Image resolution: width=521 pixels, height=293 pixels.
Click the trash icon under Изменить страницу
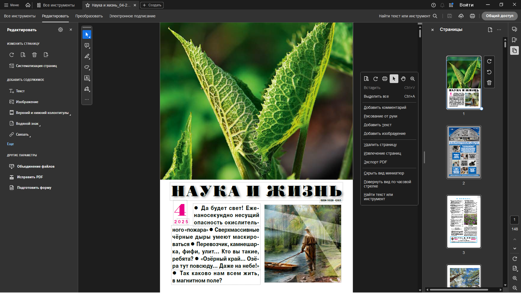tap(34, 55)
